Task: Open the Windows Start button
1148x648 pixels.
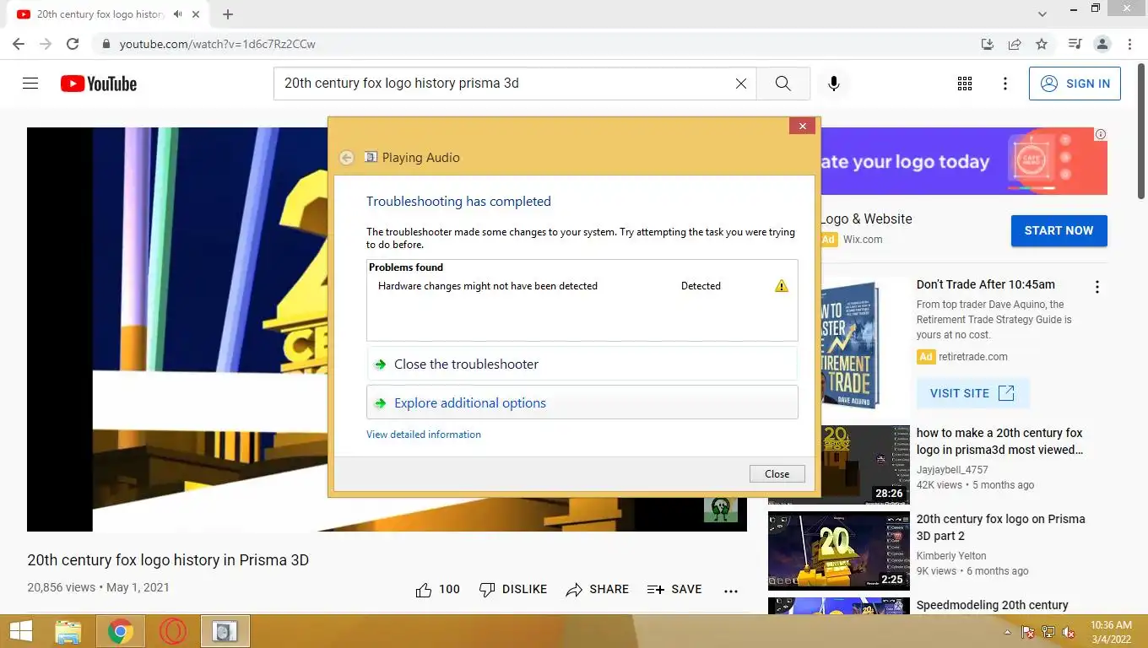Action: click(21, 631)
